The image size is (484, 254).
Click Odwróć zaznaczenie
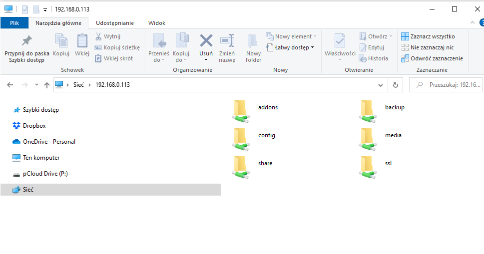[432, 58]
